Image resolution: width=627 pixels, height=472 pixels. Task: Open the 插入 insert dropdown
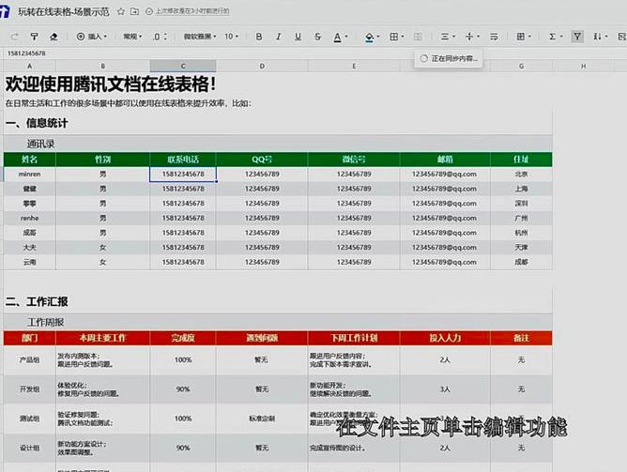[92, 37]
